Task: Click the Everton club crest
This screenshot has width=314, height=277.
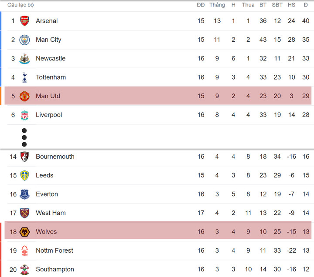Action: tap(24, 194)
